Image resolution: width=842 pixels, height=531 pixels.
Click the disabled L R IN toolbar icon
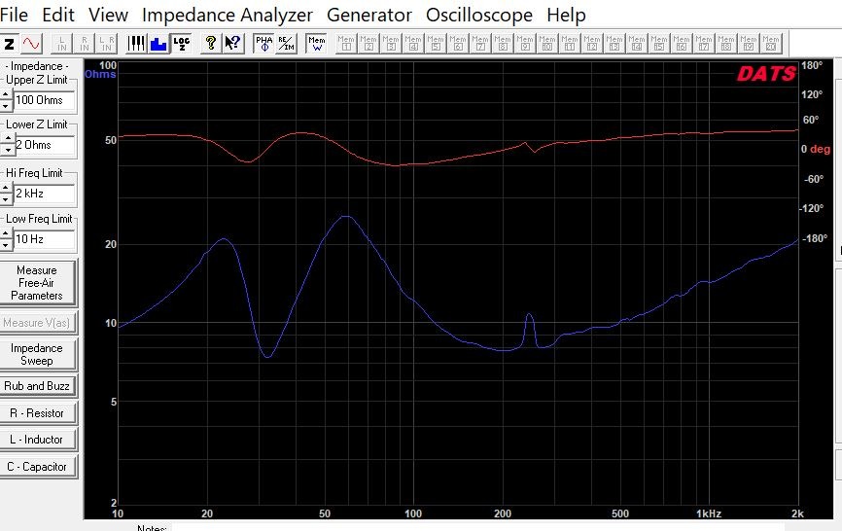click(106, 44)
